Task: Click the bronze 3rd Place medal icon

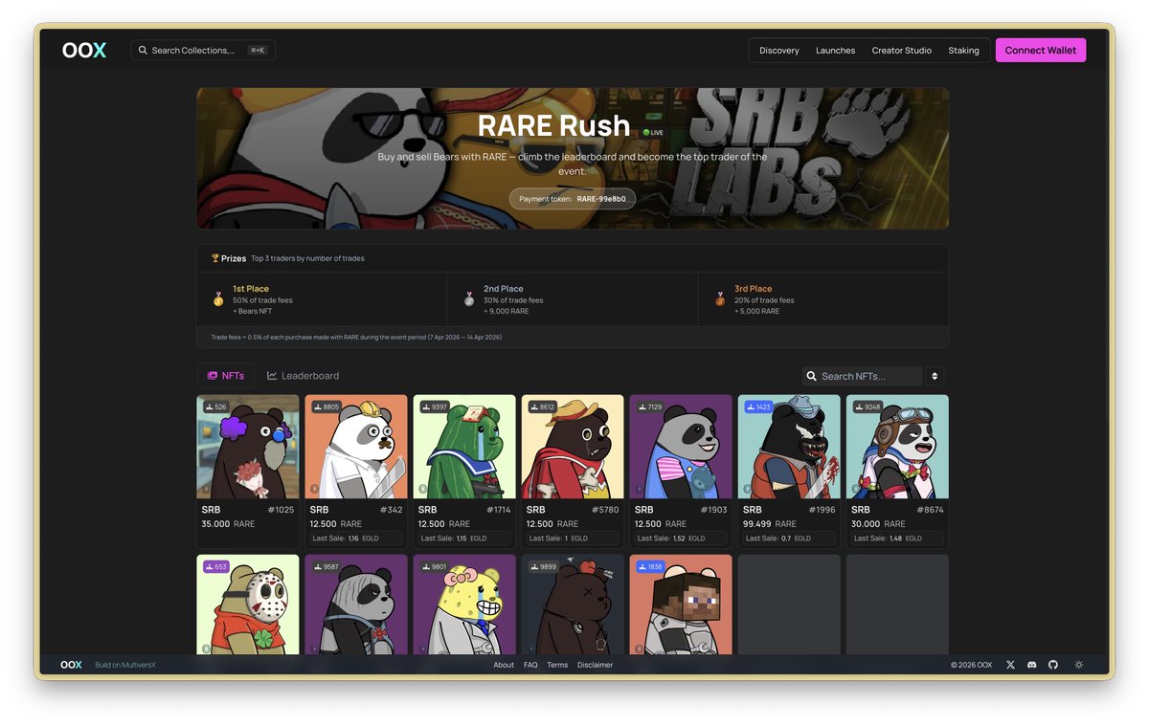Action: [720, 299]
